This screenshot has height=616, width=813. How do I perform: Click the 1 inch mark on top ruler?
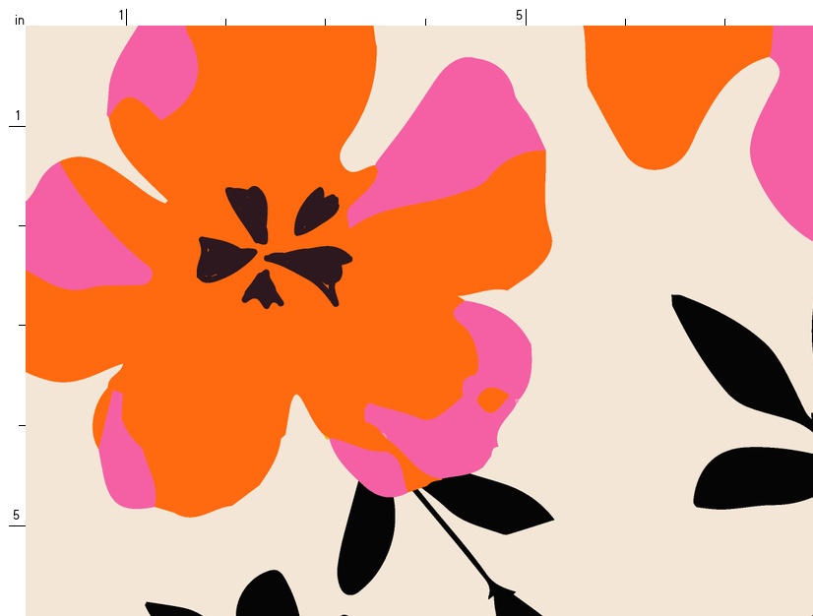pos(123,16)
